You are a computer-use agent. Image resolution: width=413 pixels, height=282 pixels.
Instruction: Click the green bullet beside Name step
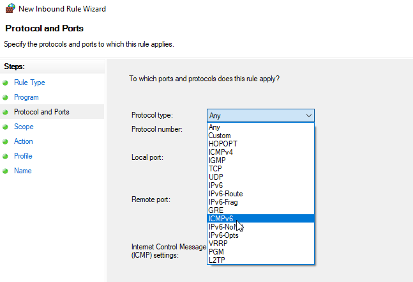[x=6, y=171]
